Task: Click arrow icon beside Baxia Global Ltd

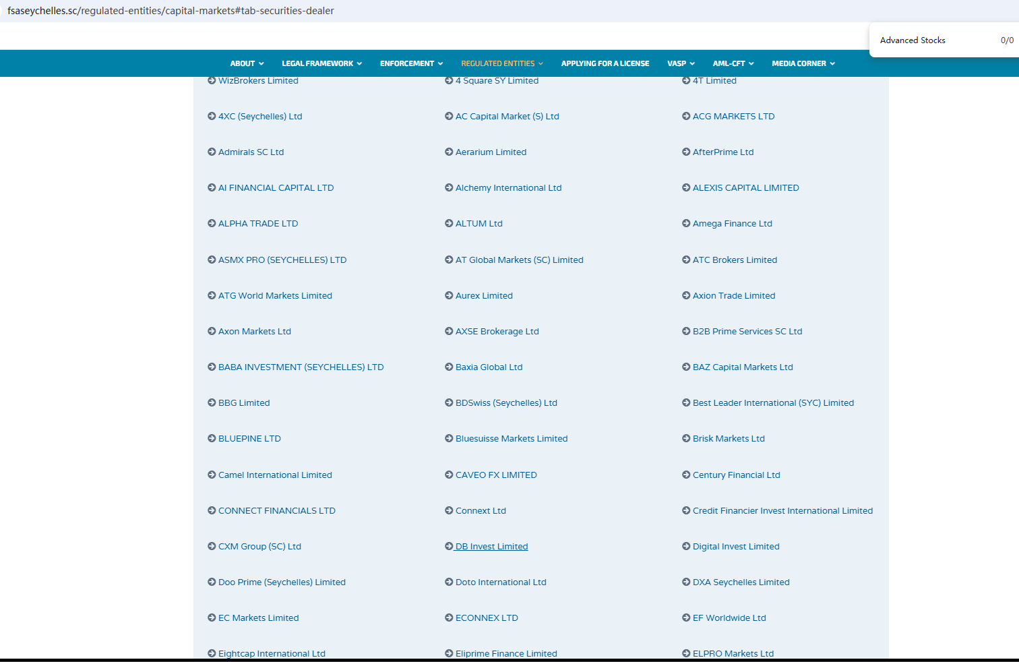Action: [449, 367]
